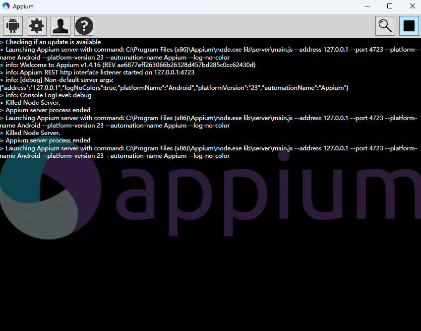
Task: Click the question mark About icon
Action: (x=84, y=26)
